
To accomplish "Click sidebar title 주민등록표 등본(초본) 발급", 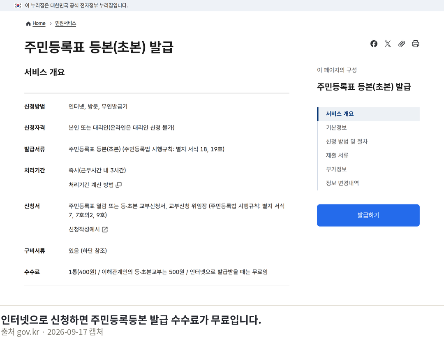I will [364, 87].
